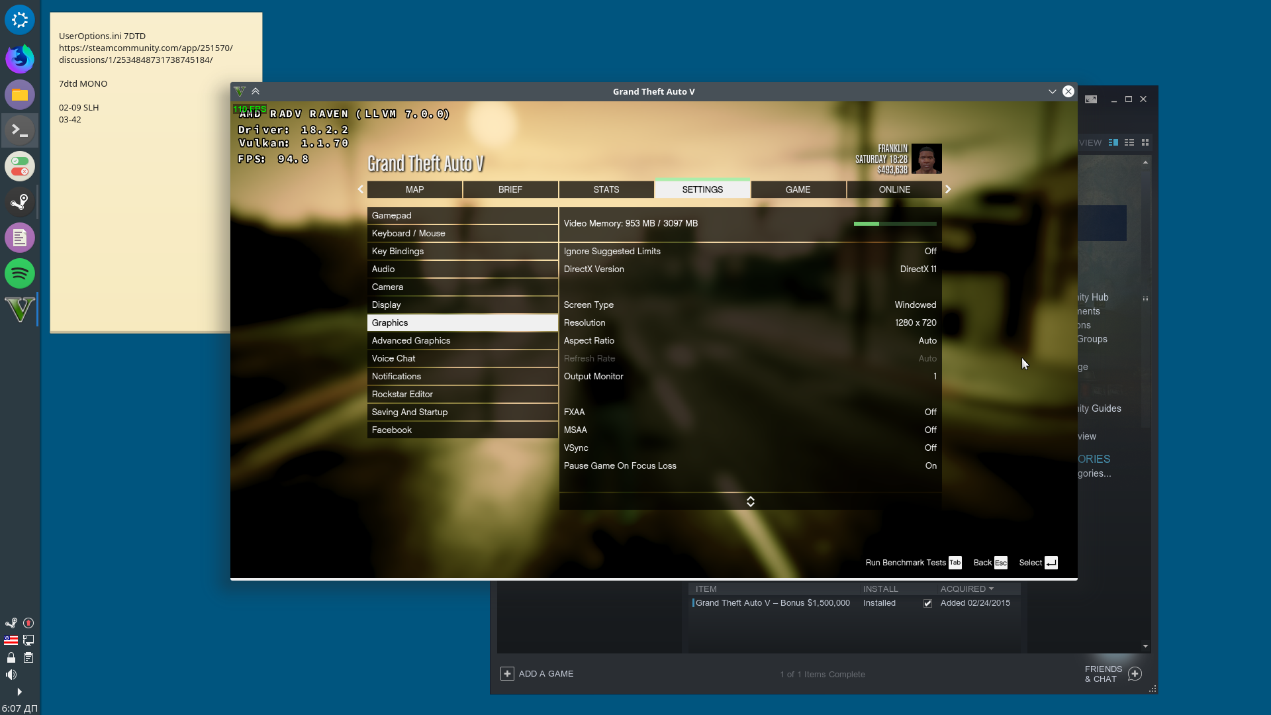The image size is (1271, 715).
Task: Click Add a Game plus icon
Action: coord(507,674)
